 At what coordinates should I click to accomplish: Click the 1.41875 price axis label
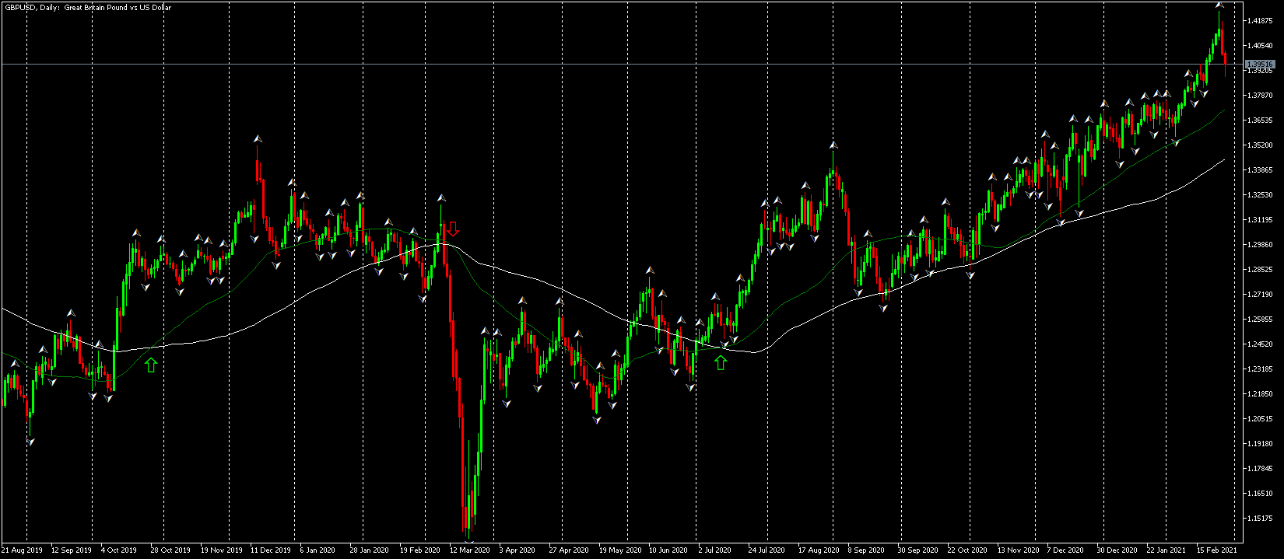[1260, 20]
